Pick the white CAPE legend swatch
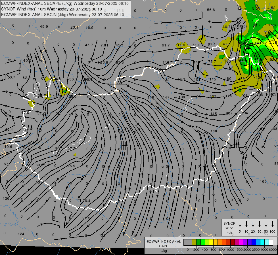Image resolution: width=278 pixels, height=255 pixels. (271, 242)
